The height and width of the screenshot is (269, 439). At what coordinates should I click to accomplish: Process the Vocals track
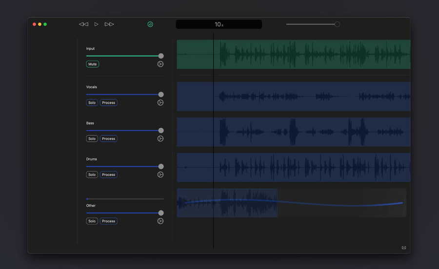pos(109,103)
